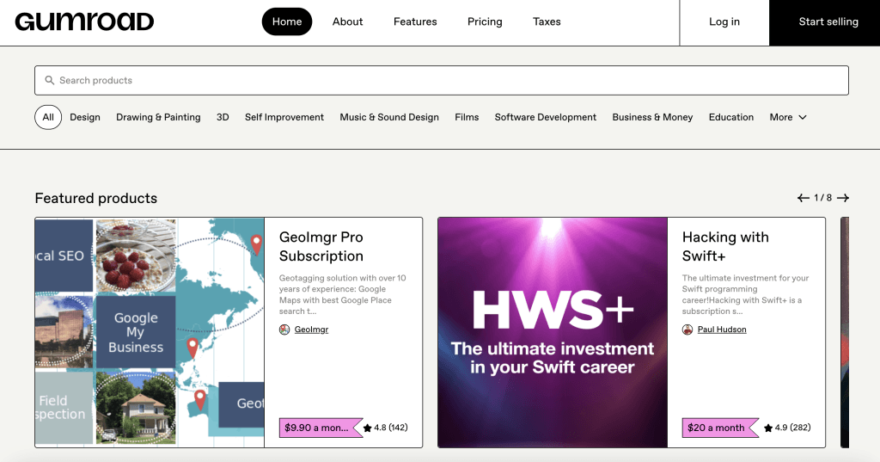The width and height of the screenshot is (880, 462).
Task: Select the Self Improvement category
Action: [284, 117]
